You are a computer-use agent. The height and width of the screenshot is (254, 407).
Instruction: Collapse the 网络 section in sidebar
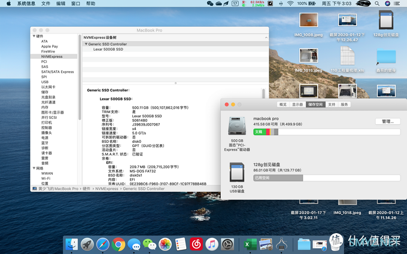[34, 168]
